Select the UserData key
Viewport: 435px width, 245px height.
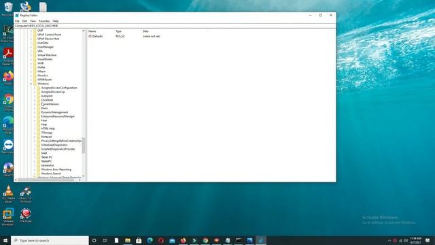point(43,43)
